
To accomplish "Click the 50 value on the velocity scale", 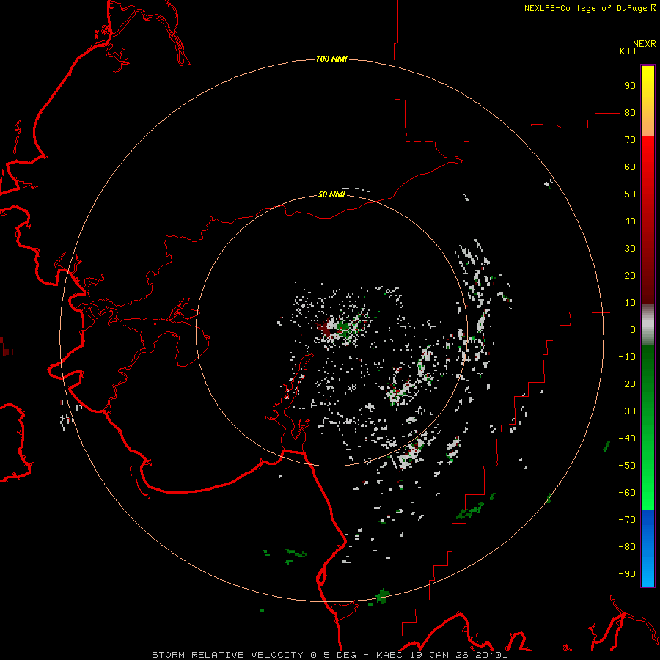I will click(x=630, y=194).
